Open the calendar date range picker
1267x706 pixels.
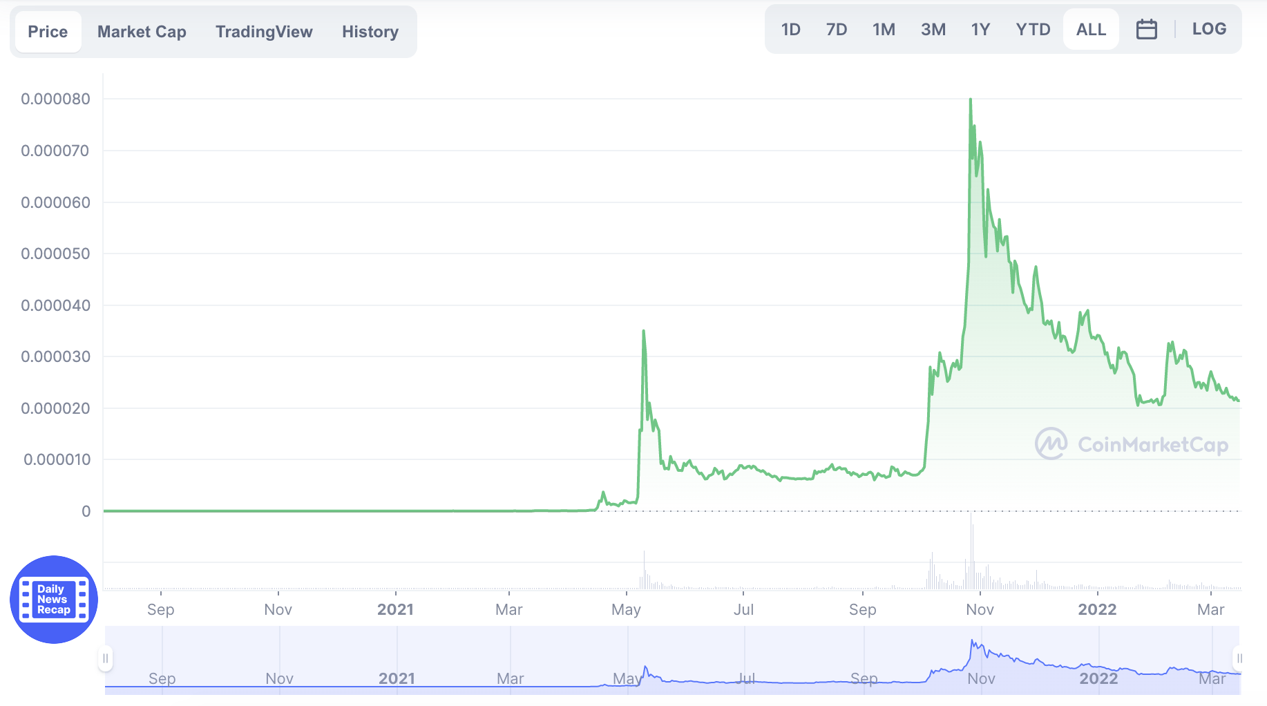tap(1146, 29)
